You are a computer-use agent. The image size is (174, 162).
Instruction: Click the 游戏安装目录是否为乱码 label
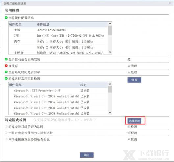26,127
